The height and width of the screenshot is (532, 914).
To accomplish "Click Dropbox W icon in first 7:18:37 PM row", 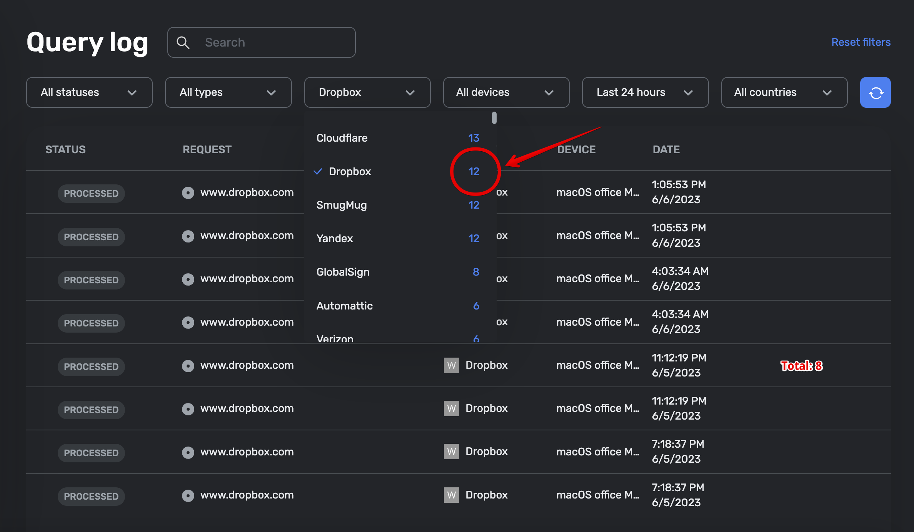I will pyautogui.click(x=452, y=452).
